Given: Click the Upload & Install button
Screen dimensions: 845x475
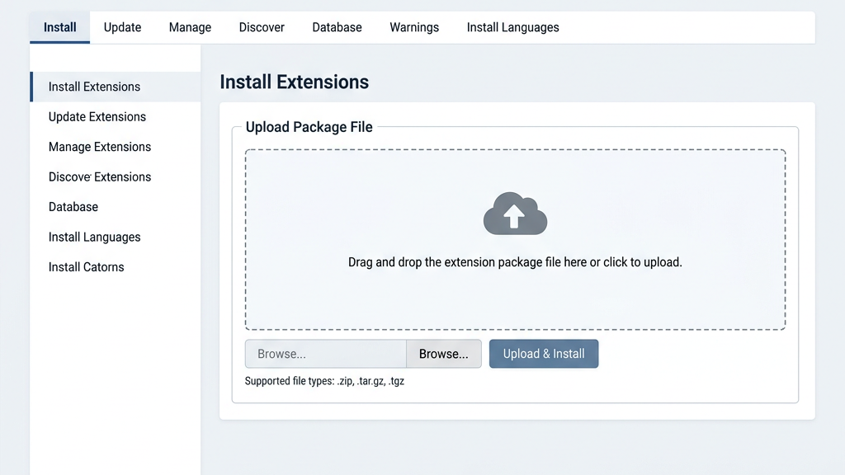Looking at the screenshot, I should (x=543, y=353).
